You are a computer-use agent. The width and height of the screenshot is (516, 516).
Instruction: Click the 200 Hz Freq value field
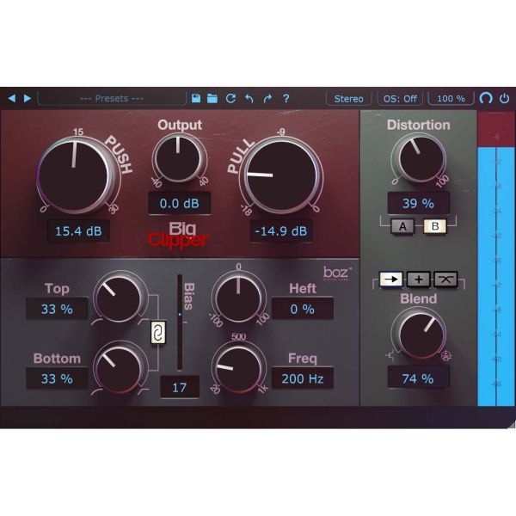[x=303, y=378]
